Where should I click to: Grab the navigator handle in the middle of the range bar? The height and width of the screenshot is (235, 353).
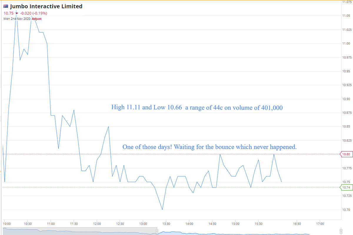coord(157,231)
